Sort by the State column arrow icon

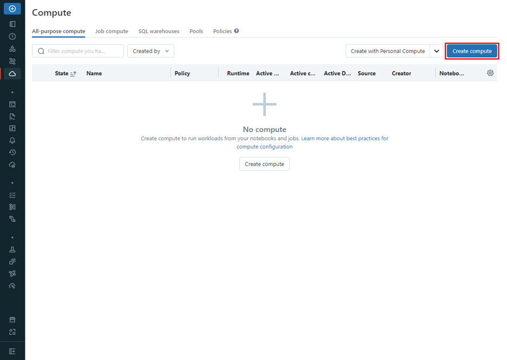pos(74,74)
